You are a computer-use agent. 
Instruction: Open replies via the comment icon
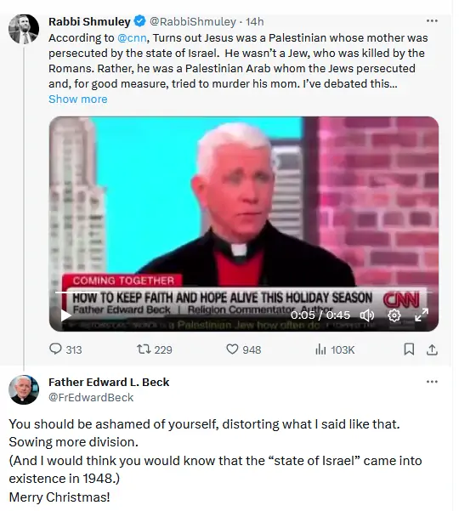point(56,349)
